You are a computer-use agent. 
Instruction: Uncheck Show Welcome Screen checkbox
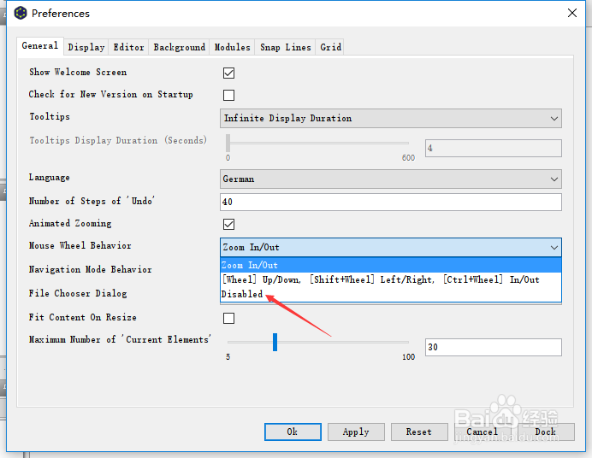tap(228, 73)
